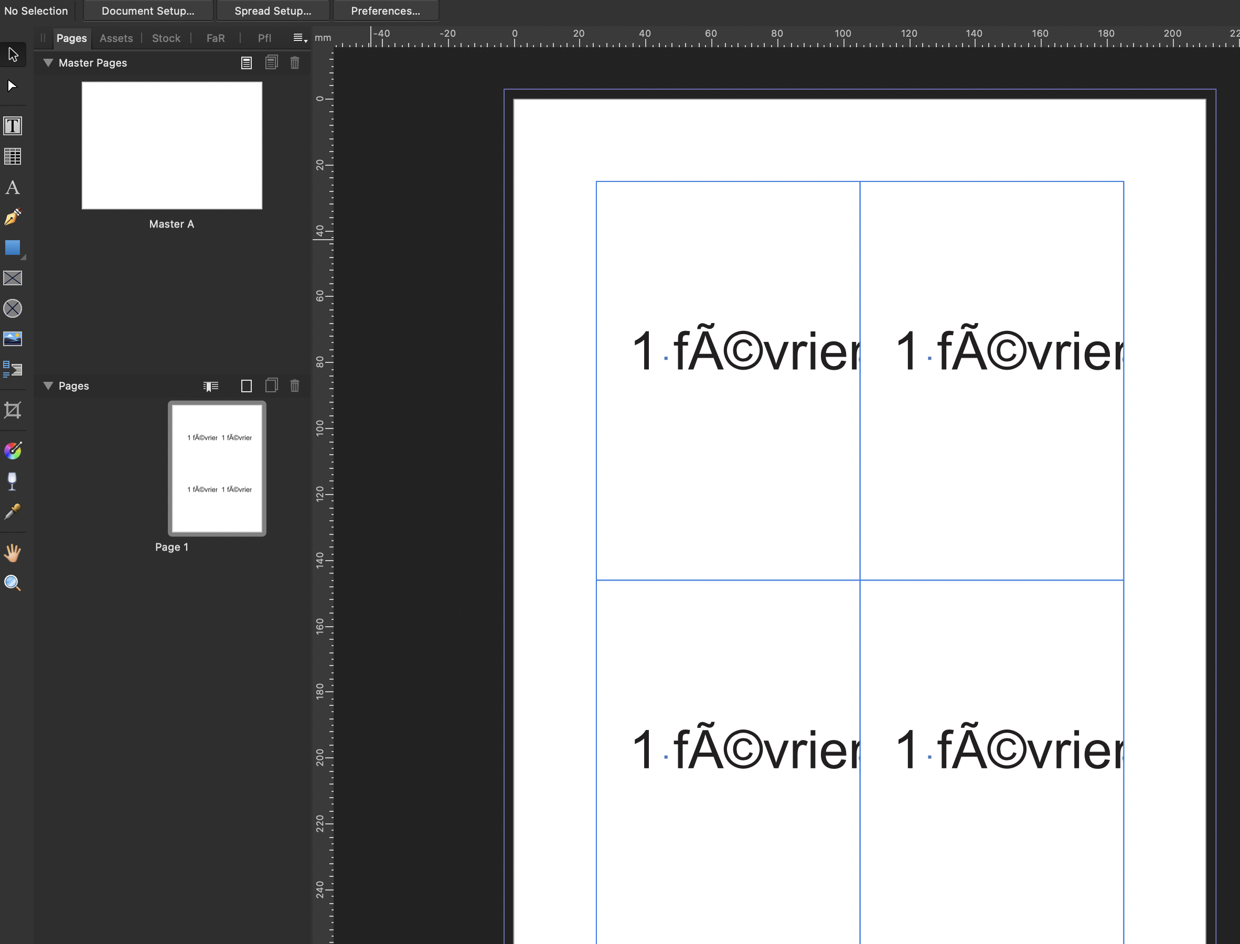
Task: Select the Fill gradient tool
Action: (13, 450)
